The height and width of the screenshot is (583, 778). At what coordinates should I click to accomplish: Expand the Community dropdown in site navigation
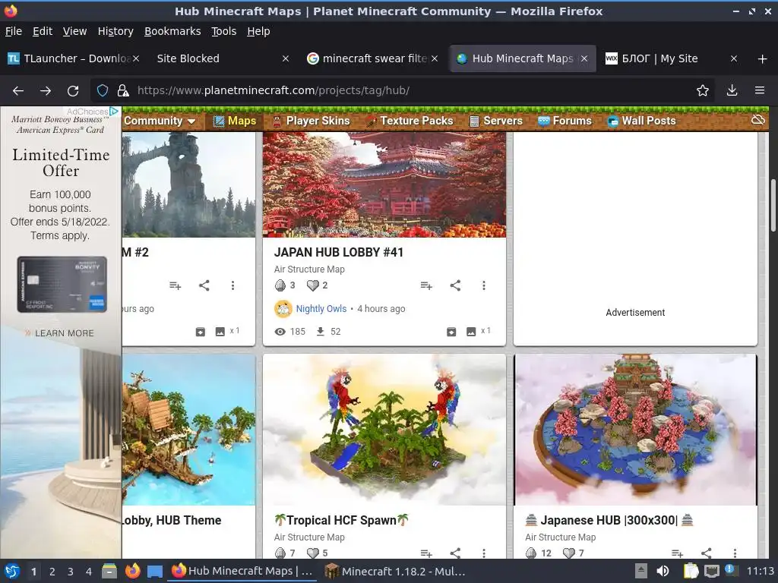(160, 121)
